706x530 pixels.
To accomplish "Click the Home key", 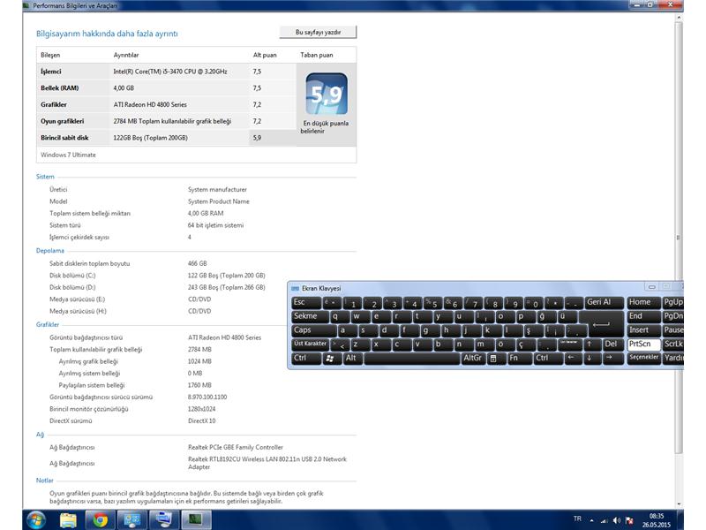I will [x=643, y=302].
